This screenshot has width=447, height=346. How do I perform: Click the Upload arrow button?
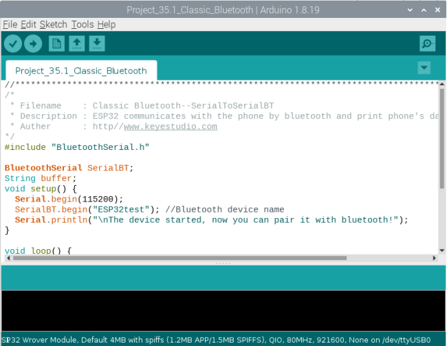[33, 43]
